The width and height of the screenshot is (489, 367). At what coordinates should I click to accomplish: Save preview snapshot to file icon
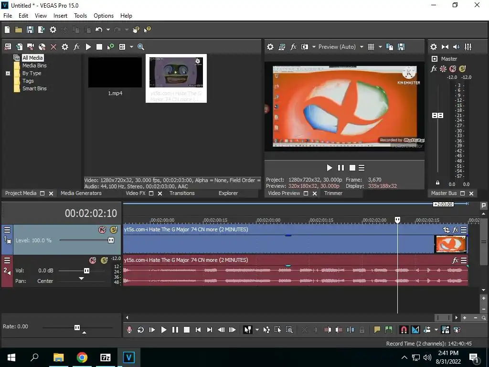(401, 47)
